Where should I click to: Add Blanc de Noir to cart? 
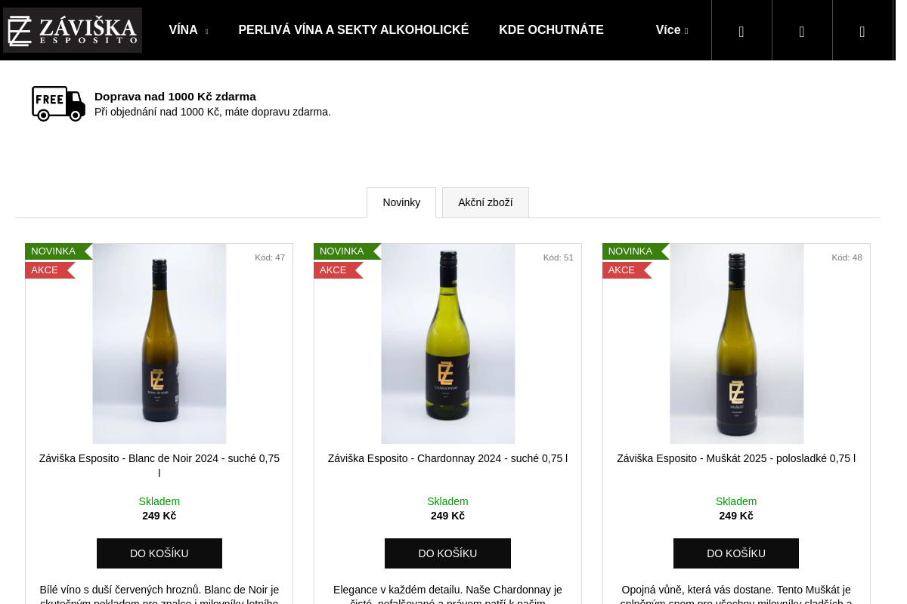click(x=159, y=553)
